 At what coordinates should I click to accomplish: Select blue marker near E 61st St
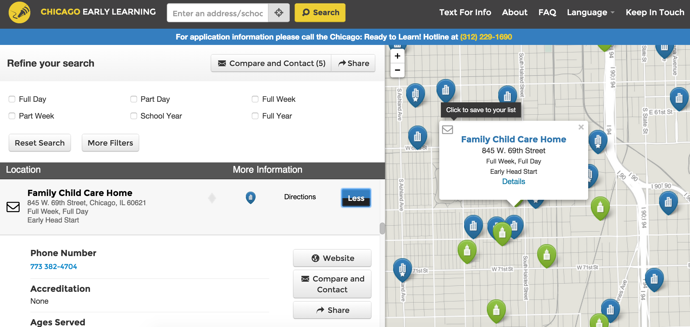[679, 99]
